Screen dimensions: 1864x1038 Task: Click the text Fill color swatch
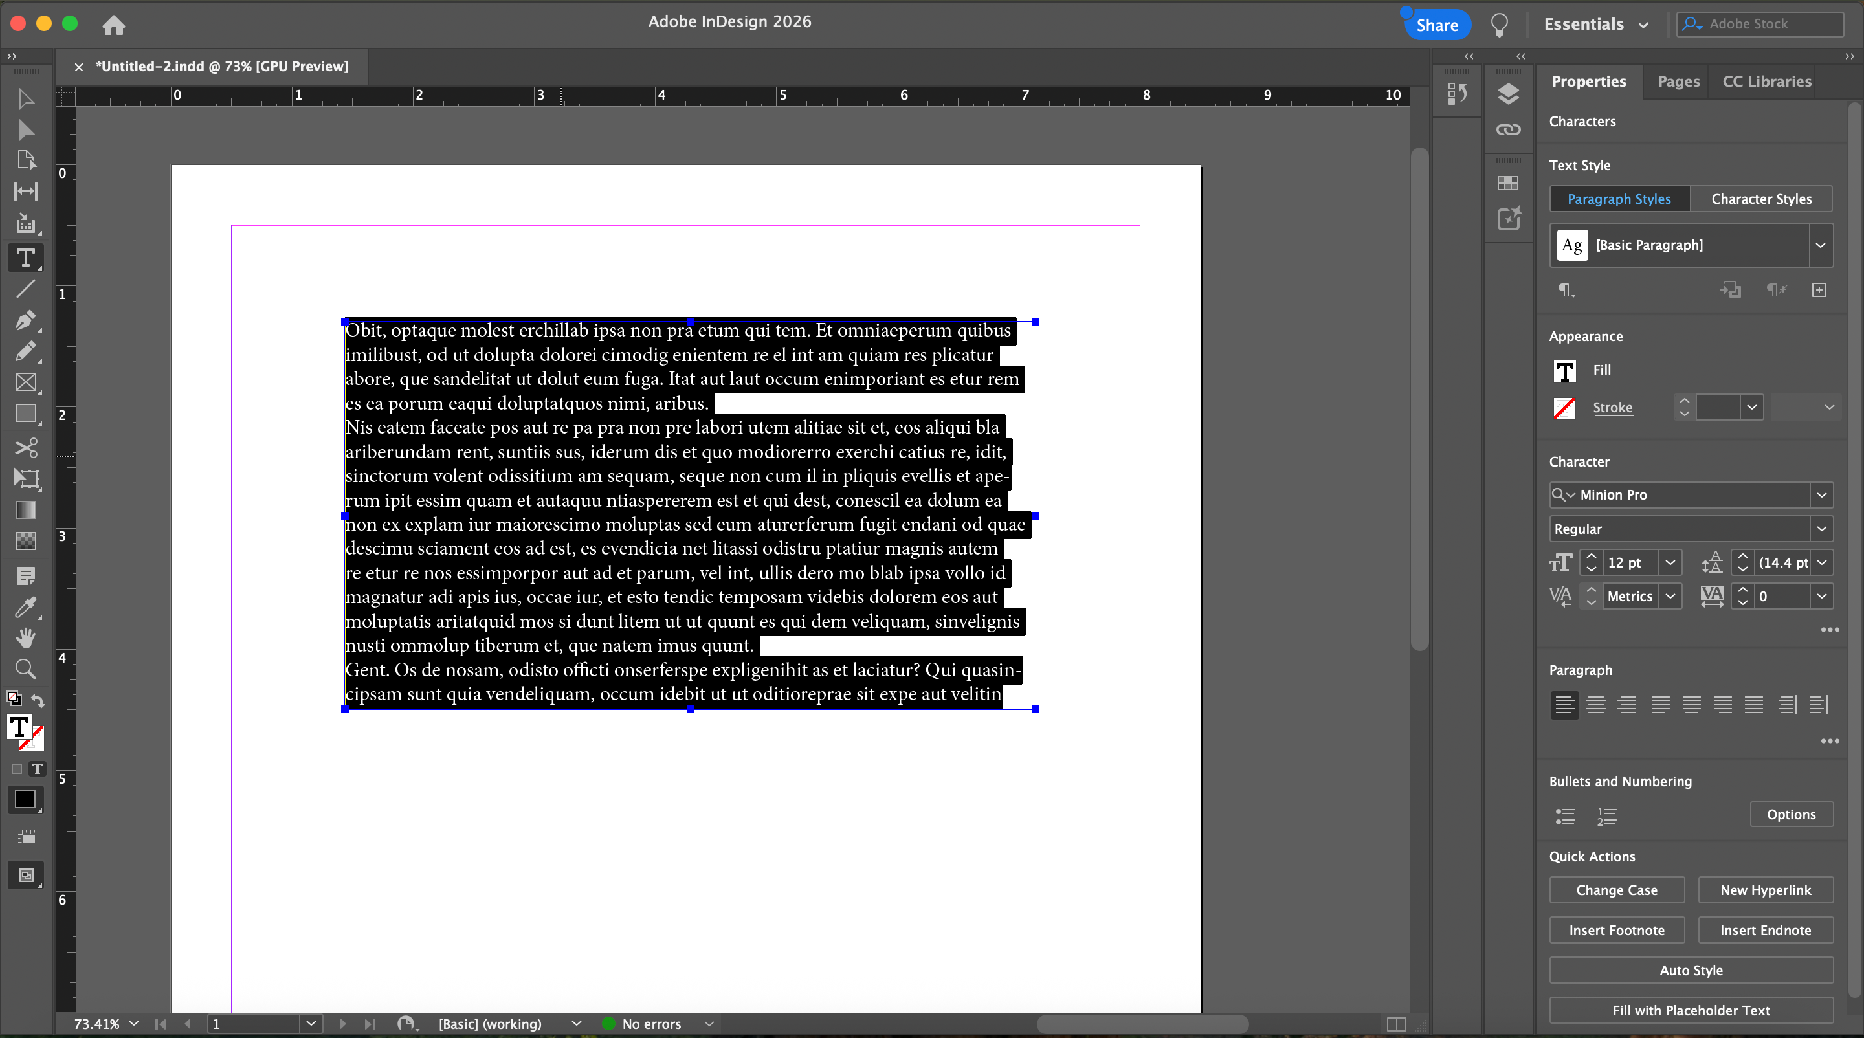pos(1564,371)
